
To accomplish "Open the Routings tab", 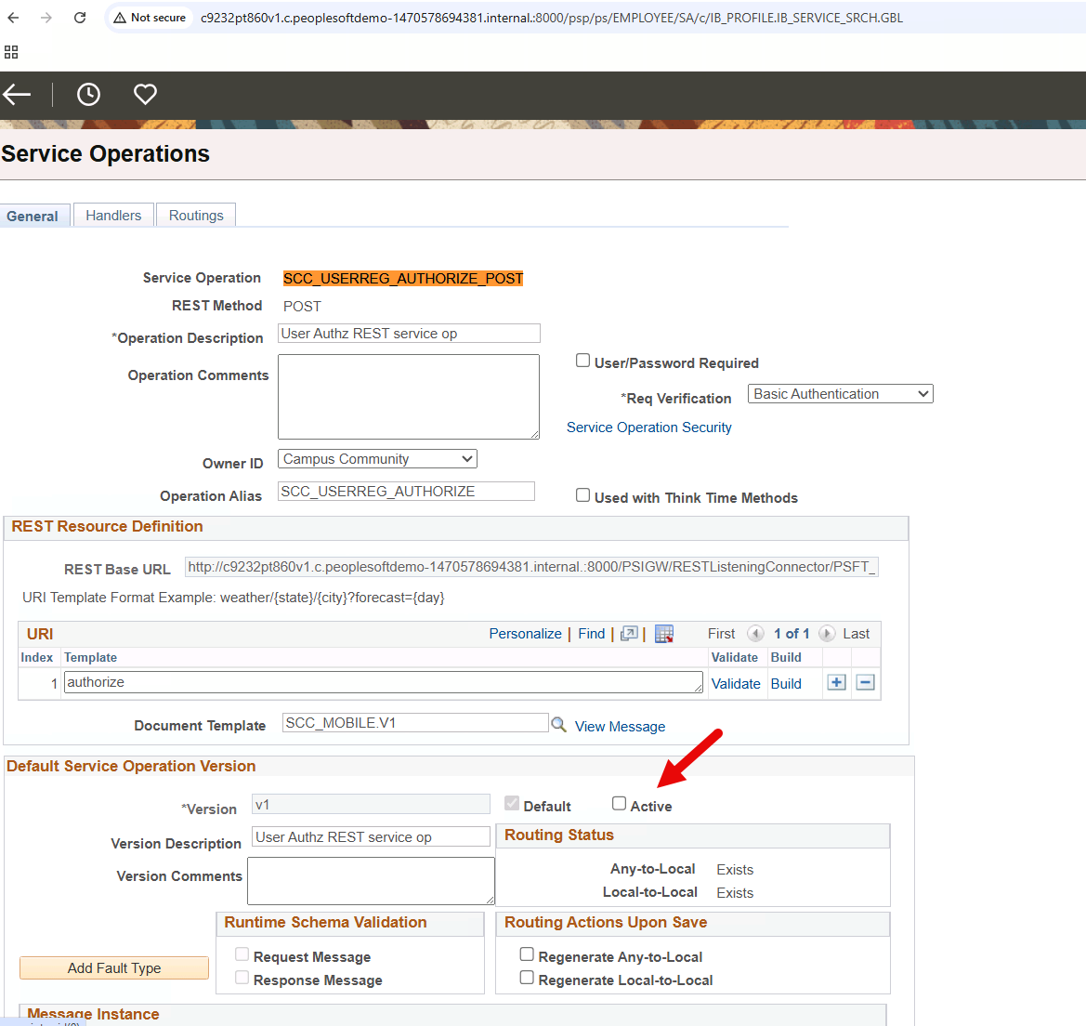I will tap(196, 216).
